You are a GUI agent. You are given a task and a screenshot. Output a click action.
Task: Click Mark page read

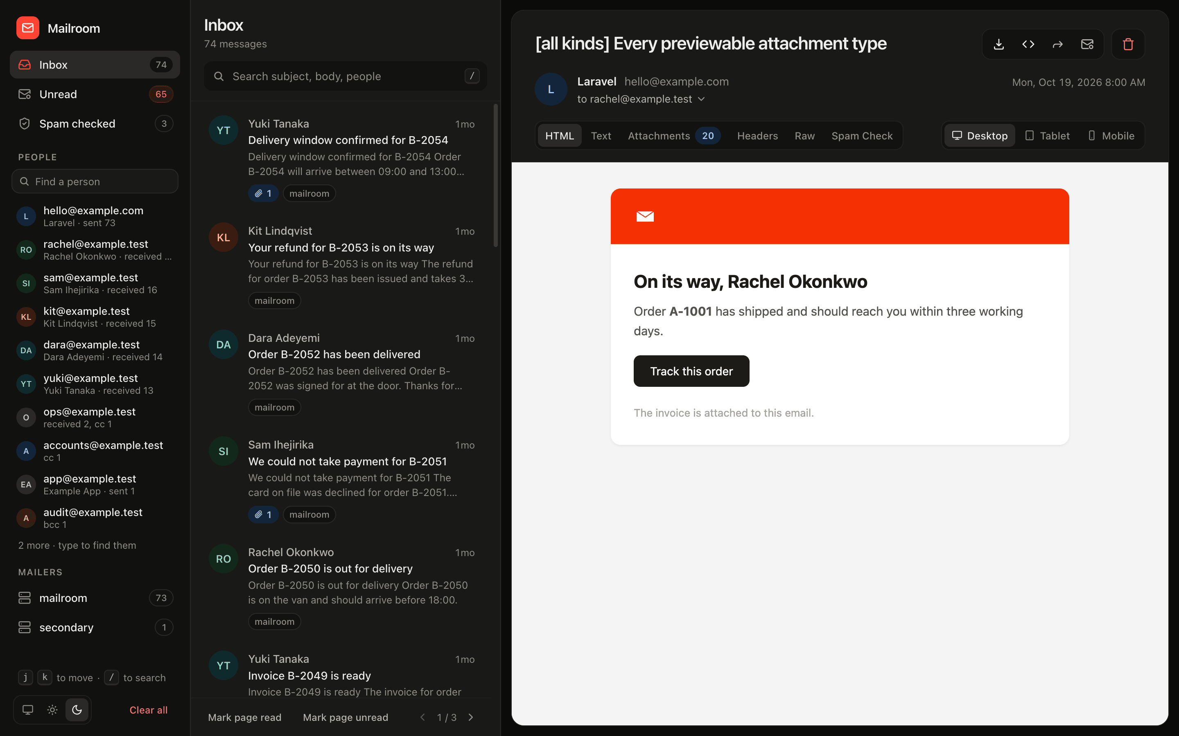tap(244, 717)
